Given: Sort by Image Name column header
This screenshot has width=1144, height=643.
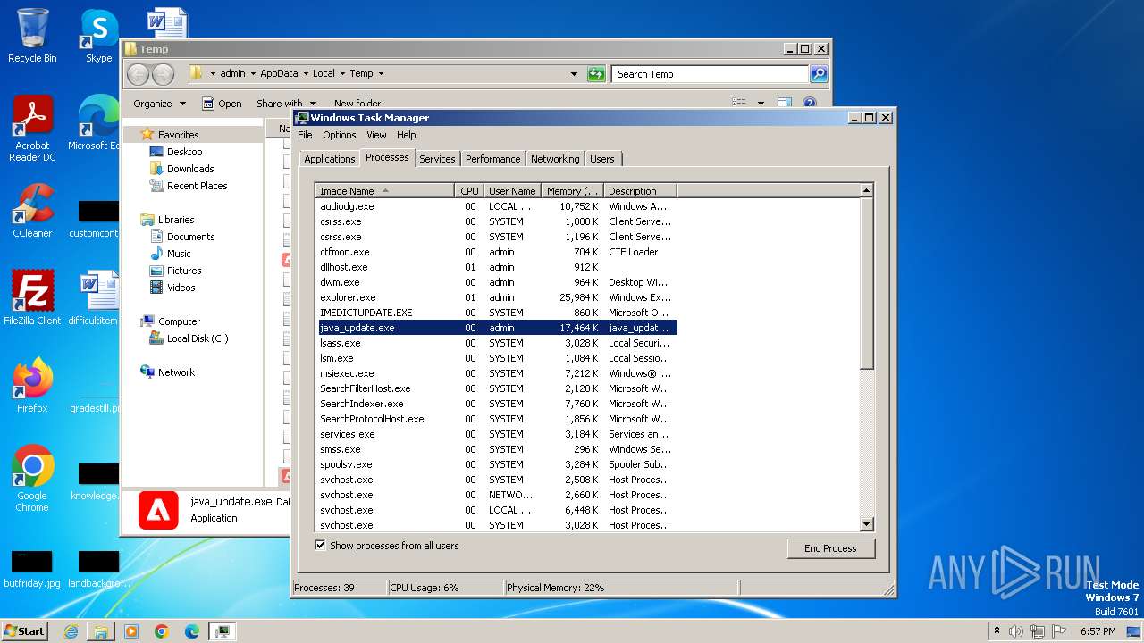Looking at the screenshot, I should point(384,191).
